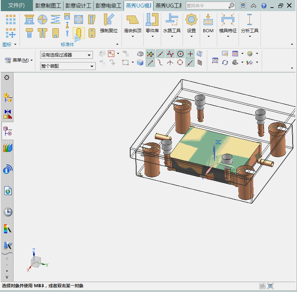This screenshot has height=292, width=297.
Task: Open the Assembly Navigator in sidebar
Action: pos(8,97)
